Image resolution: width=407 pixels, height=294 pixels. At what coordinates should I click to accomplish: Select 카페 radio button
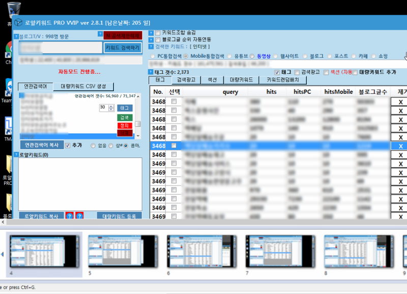click(354, 56)
